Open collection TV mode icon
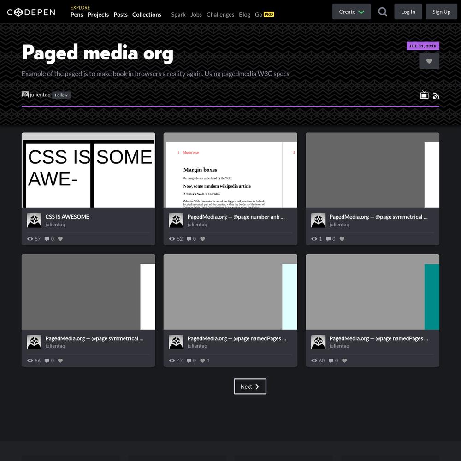 pos(424,95)
